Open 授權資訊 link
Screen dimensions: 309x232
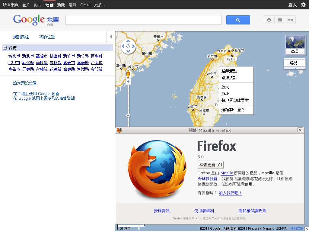pos(162,211)
